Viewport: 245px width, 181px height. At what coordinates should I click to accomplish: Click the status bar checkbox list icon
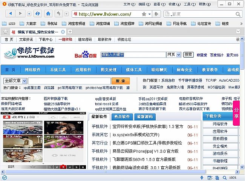[x=209, y=178]
